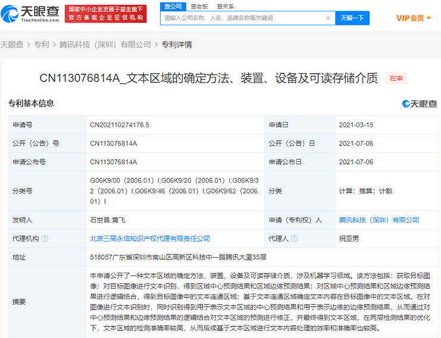
Task: Switch to the 查老板 tab
Action: click(x=199, y=6)
